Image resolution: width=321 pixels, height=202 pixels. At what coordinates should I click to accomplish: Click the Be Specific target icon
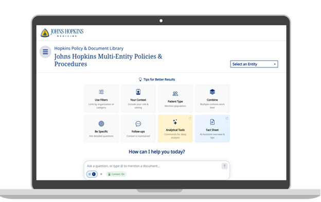coord(101,123)
